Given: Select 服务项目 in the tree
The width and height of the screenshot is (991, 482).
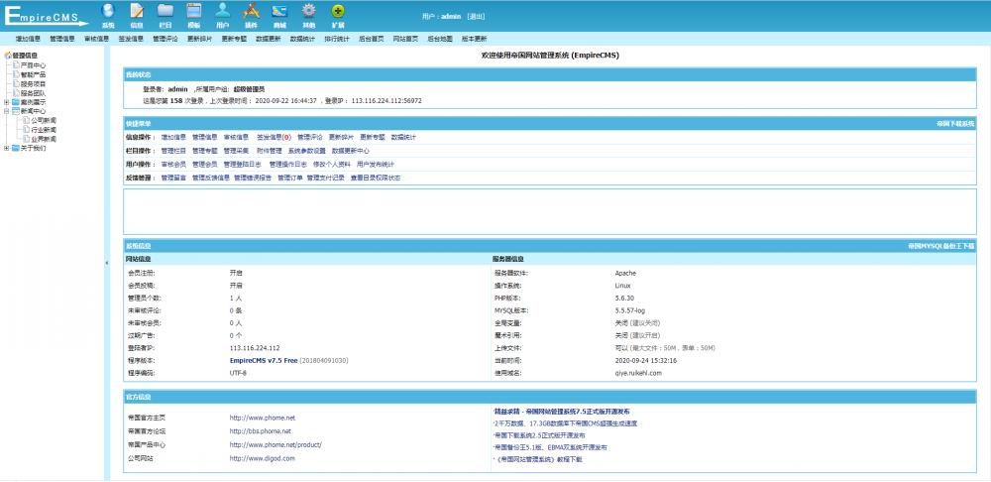Looking at the screenshot, I should 33,83.
